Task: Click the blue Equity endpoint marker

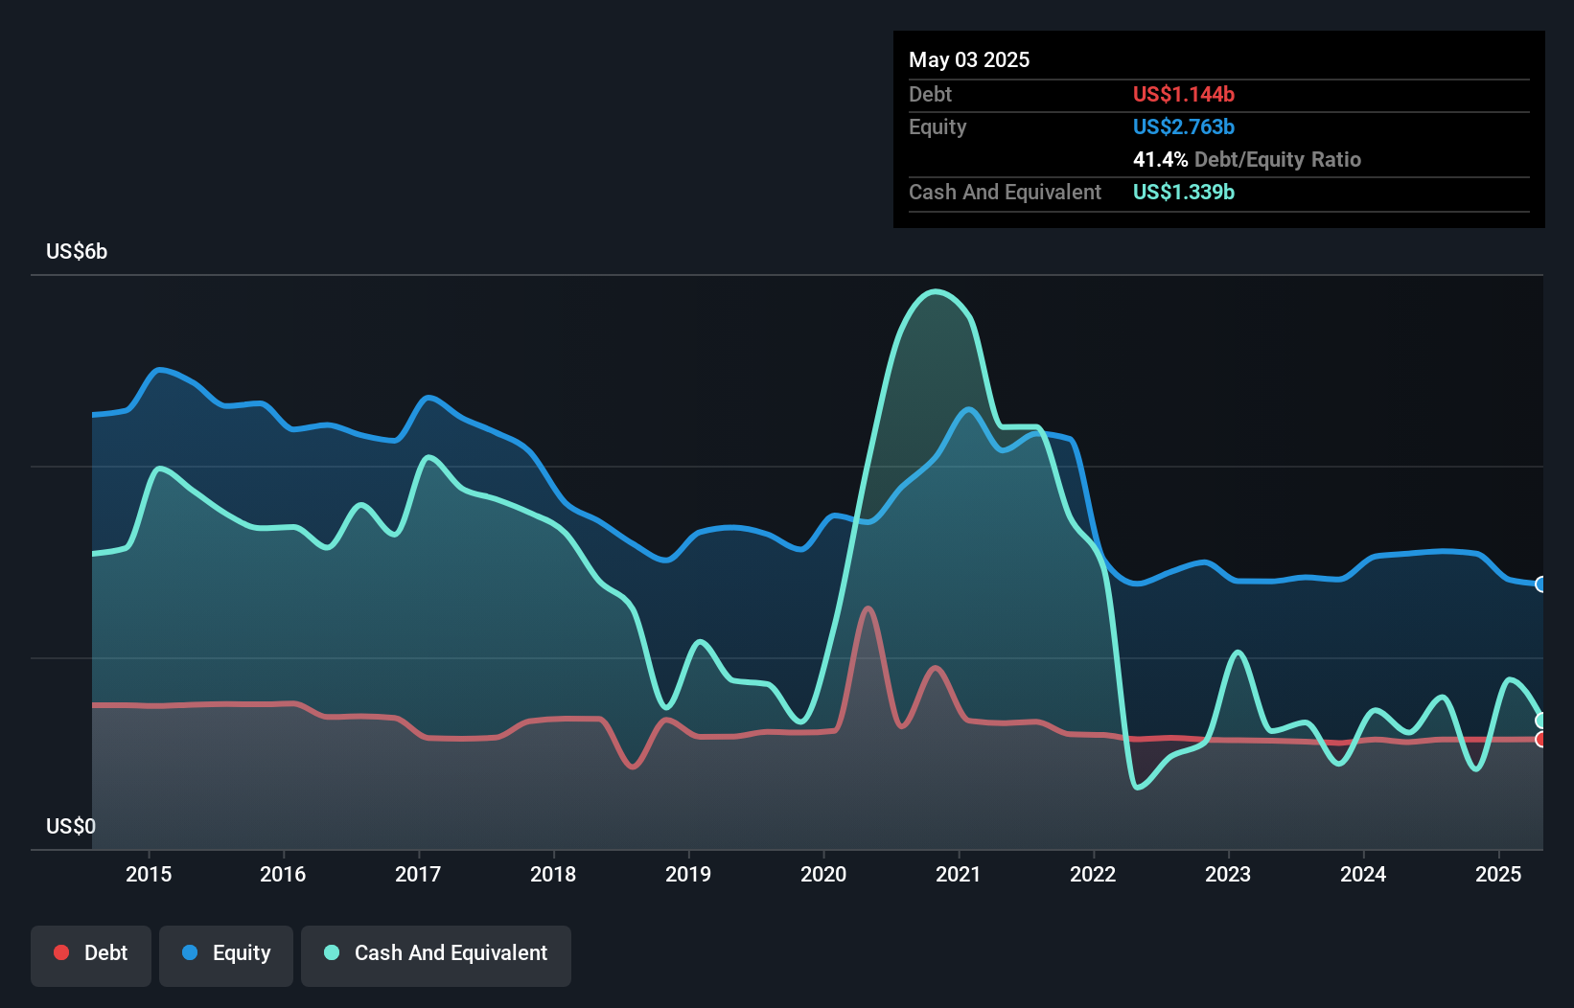Action: coord(1540,584)
